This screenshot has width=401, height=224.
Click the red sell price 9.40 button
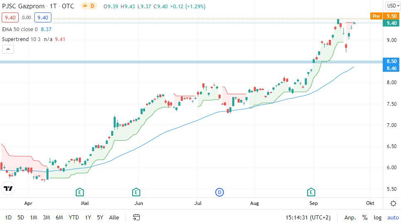pos(10,18)
